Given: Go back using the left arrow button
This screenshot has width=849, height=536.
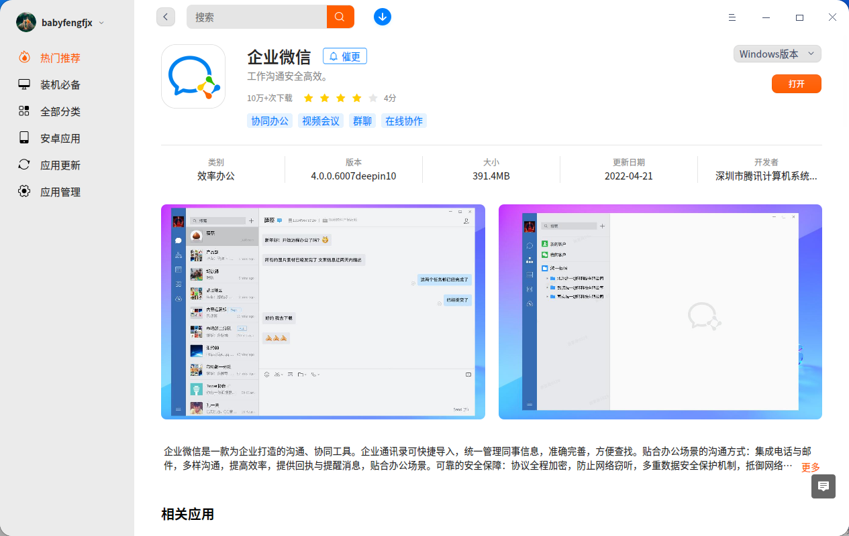Looking at the screenshot, I should [x=166, y=17].
